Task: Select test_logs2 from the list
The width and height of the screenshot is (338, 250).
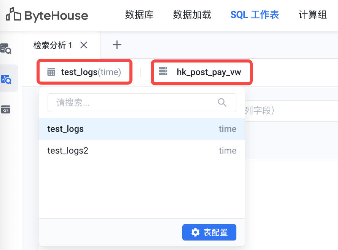Action: click(x=142, y=151)
